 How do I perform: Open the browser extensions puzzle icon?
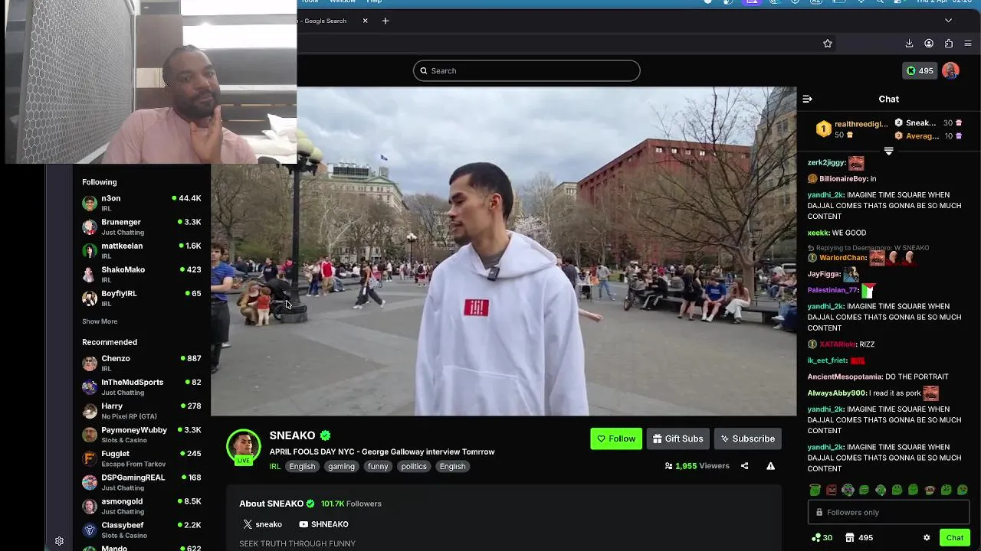[x=949, y=44]
